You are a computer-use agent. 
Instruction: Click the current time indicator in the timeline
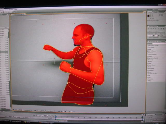pyautogui.click(x=56, y=117)
